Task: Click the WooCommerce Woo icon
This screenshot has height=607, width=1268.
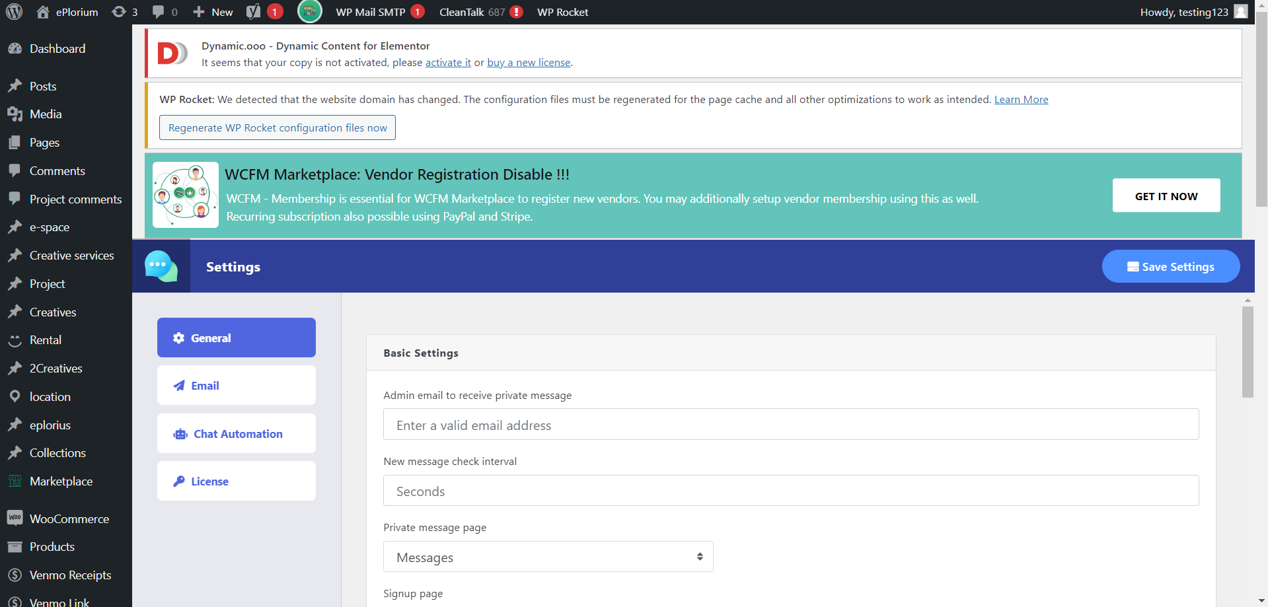Action: pyautogui.click(x=15, y=518)
